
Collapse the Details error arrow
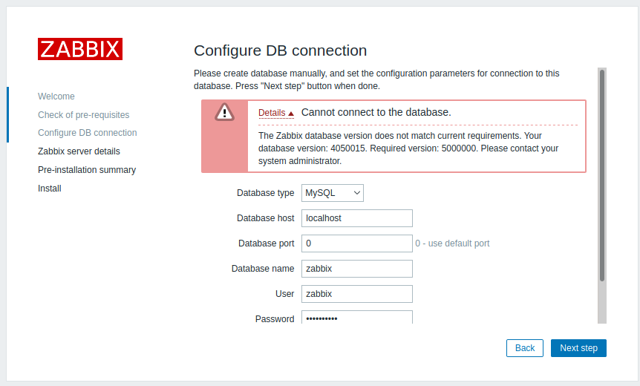[291, 114]
